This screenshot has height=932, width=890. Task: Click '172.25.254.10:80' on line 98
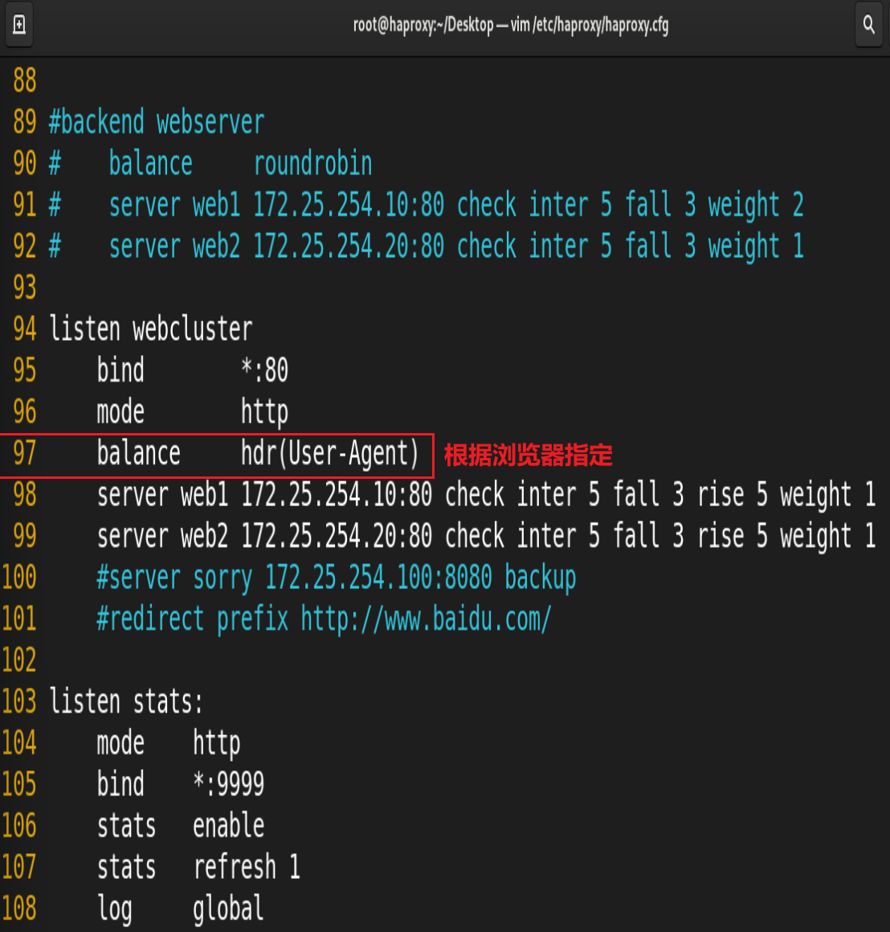click(337, 495)
